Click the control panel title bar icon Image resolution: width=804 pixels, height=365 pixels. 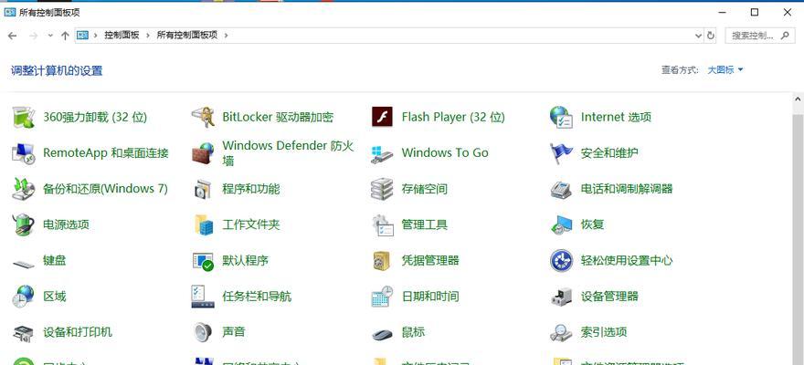tap(10, 12)
